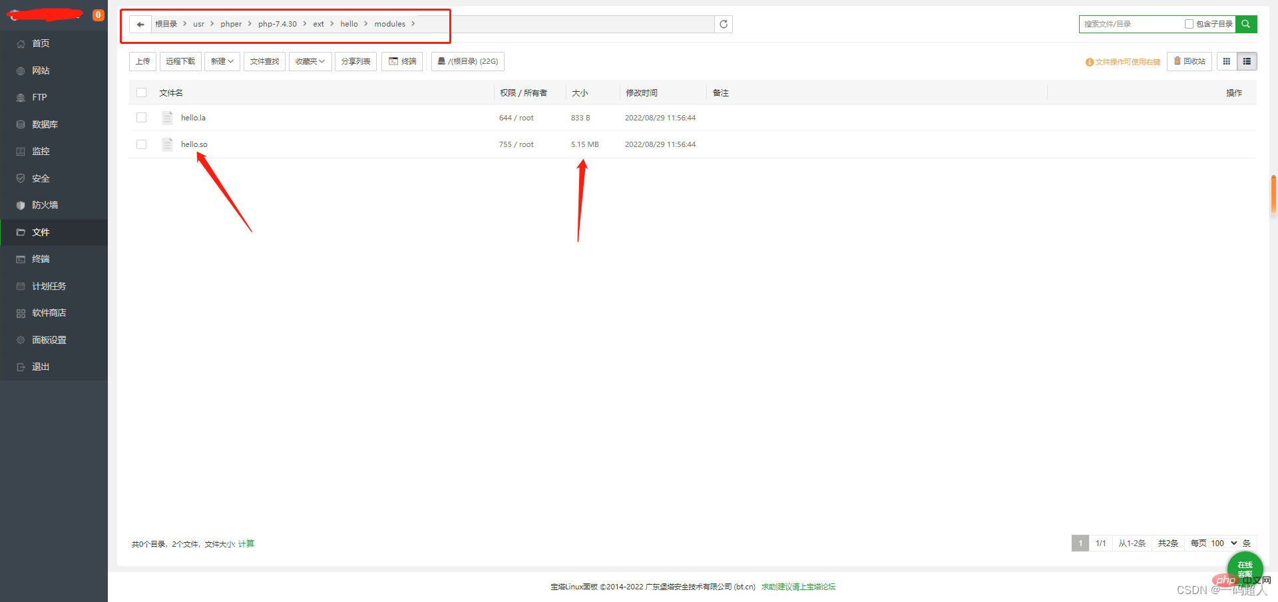Viewport: 1278px width, 602px height.
Task: Sort by 修改时间 modified time header
Action: pyautogui.click(x=642, y=93)
